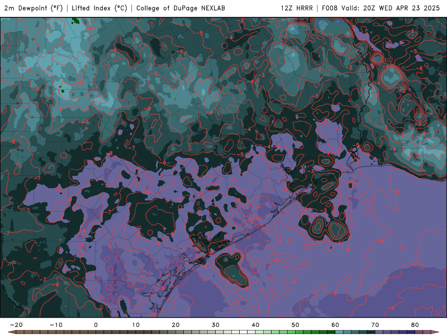Click the 10 tick label on colorbar
Screen dimensions: 447x335
click(x=136, y=325)
